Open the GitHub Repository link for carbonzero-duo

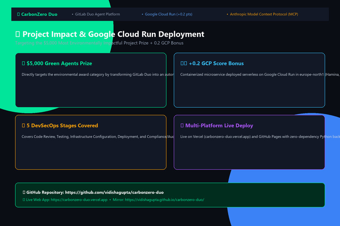click(x=114, y=192)
